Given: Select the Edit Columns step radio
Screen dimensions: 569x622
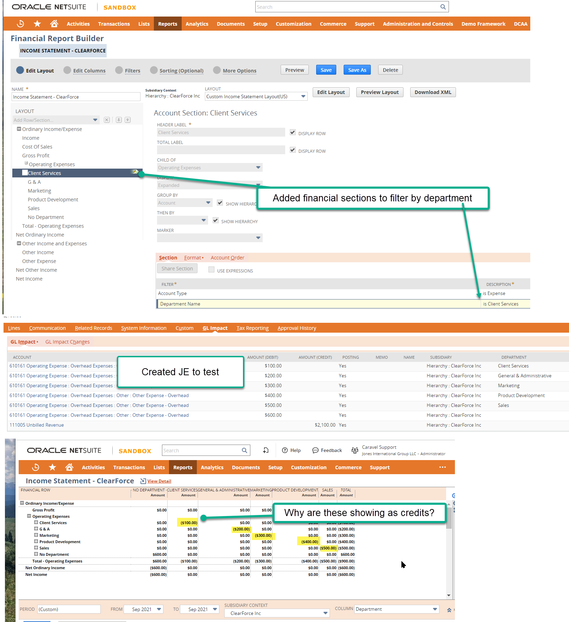Looking at the screenshot, I should (67, 70).
